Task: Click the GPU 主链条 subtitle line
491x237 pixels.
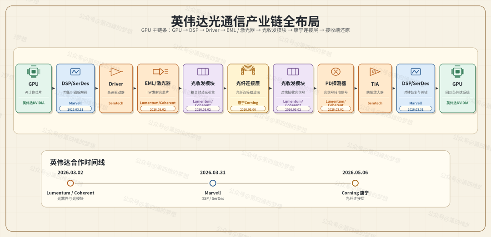Action: (245, 30)
